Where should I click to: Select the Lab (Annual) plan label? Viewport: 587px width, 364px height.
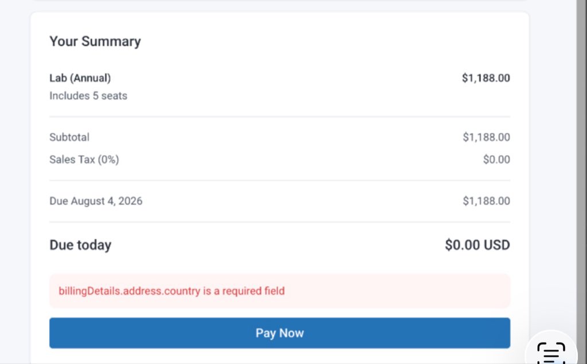(x=80, y=78)
